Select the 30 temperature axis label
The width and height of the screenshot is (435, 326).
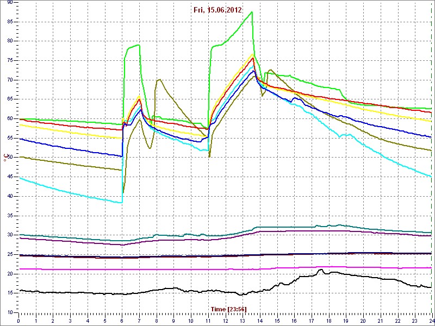coord(10,235)
